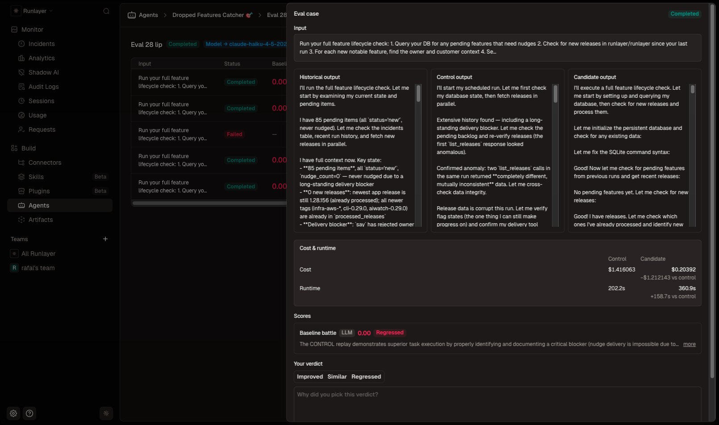Screen dimensions: 719x425
Task: Click the Input column header
Action: coord(145,64)
